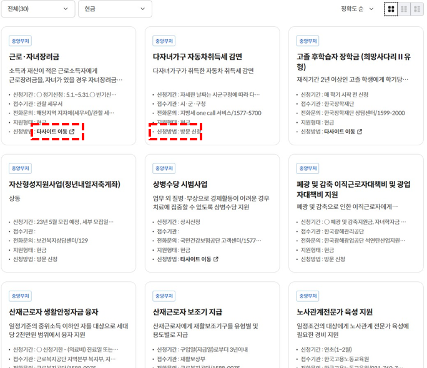The image size is (427, 368).
Task: Switch to the thumbnail list view
Action: pyautogui.click(x=417, y=9)
